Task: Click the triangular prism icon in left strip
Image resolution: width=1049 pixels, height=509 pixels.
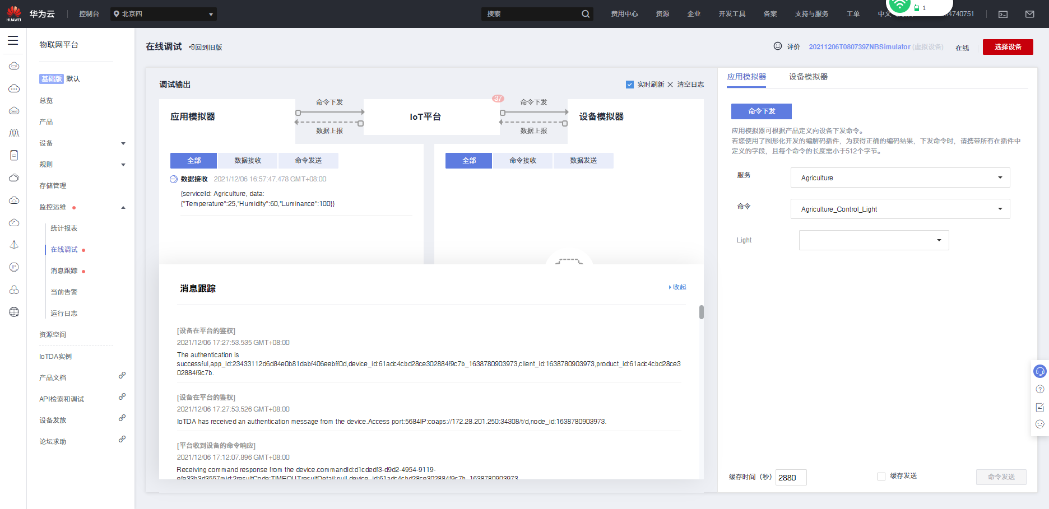Action: coord(14,245)
